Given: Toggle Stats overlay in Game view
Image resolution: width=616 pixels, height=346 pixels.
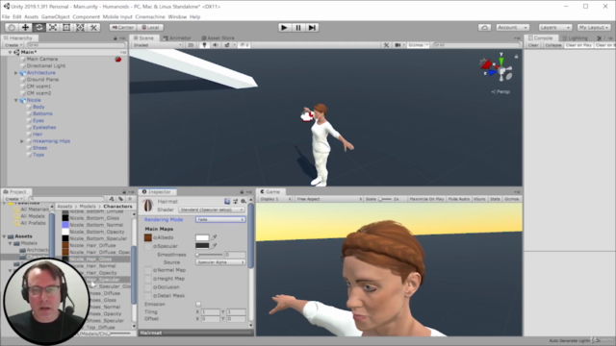Looking at the screenshot, I should [x=495, y=199].
